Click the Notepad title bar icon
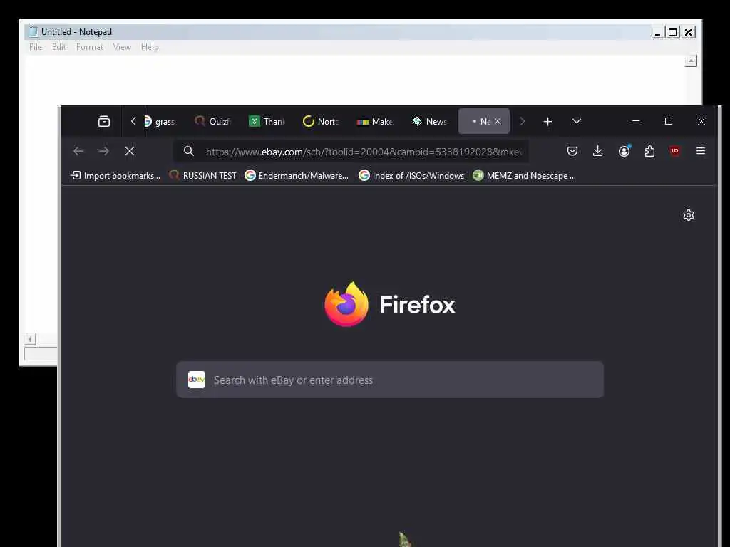Viewport: 730px width, 547px height. click(34, 31)
